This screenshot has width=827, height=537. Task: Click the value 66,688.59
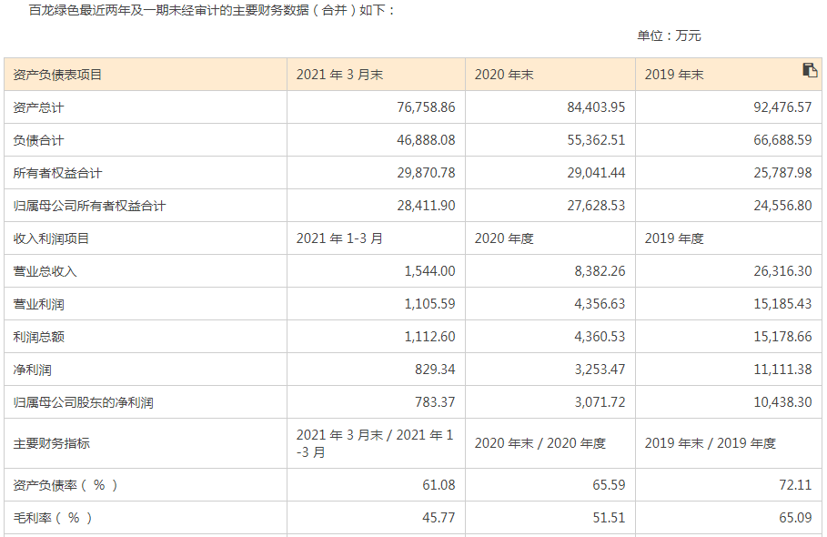[x=782, y=140]
